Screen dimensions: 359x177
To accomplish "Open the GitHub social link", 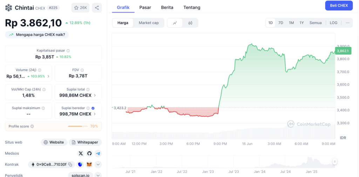I will point(89,154).
